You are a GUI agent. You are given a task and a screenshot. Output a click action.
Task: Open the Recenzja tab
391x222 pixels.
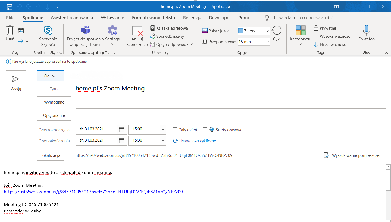tap(192, 18)
